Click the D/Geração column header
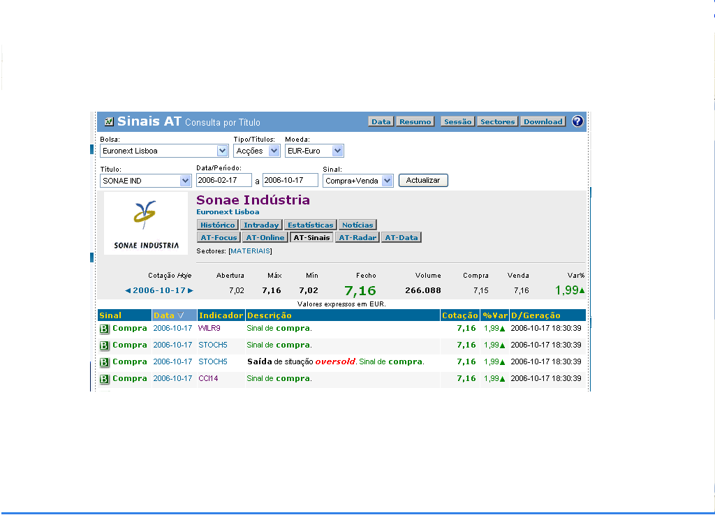715x515 pixels. click(x=547, y=315)
